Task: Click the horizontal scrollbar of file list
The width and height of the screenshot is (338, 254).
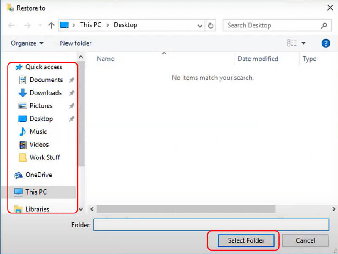Action: 186,209
